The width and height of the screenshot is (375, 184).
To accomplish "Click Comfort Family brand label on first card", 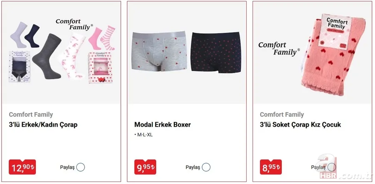I will 31,115.
